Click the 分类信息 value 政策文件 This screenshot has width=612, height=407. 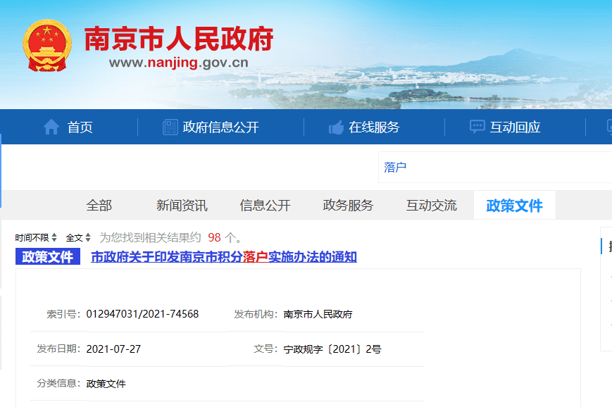(106, 384)
